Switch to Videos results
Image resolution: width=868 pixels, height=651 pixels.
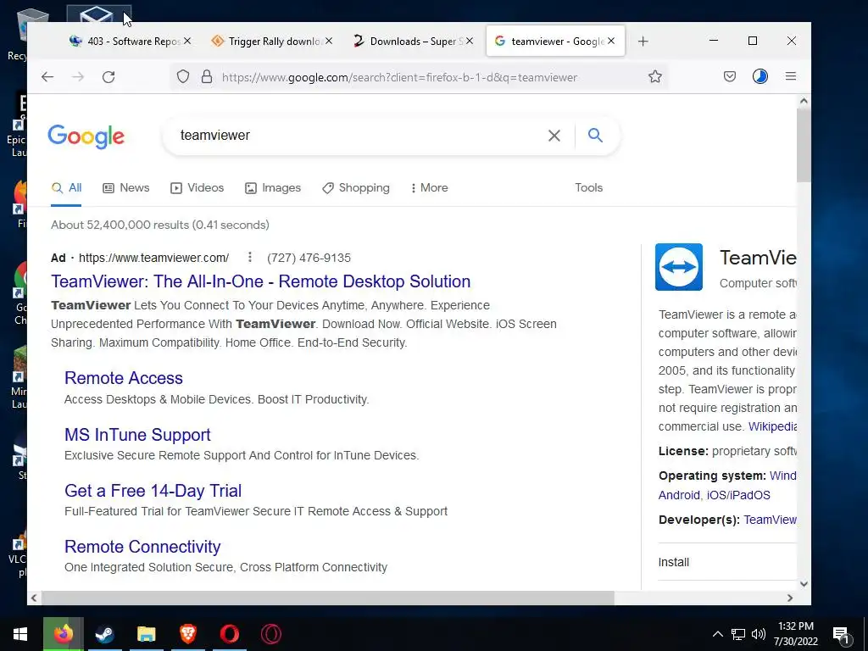pyautogui.click(x=197, y=187)
